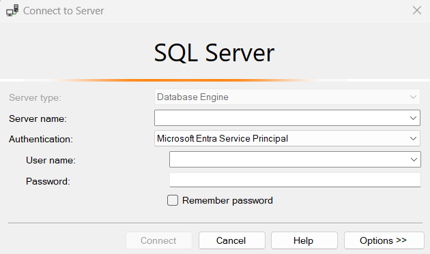Click inside the User name field
Screen dimensions: 430x254
pos(295,159)
